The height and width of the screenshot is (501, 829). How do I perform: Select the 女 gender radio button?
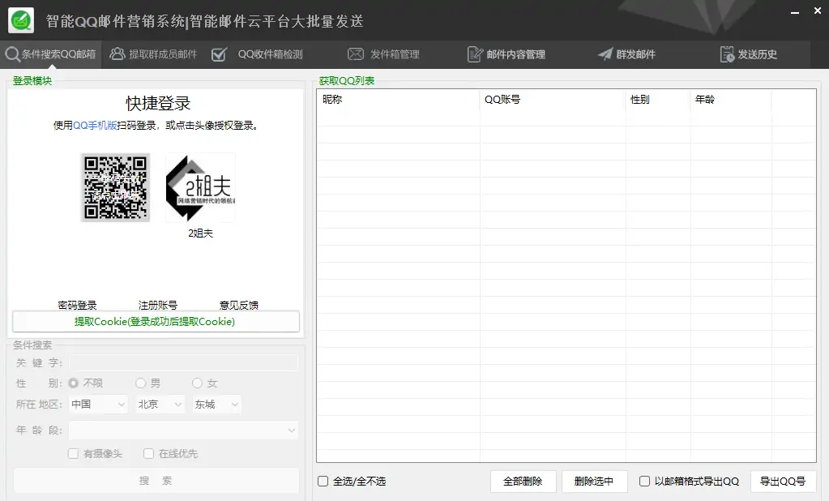pyautogui.click(x=197, y=383)
